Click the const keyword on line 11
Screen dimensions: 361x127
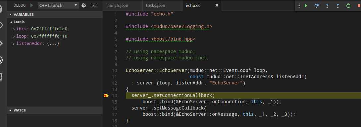[x=197, y=77]
